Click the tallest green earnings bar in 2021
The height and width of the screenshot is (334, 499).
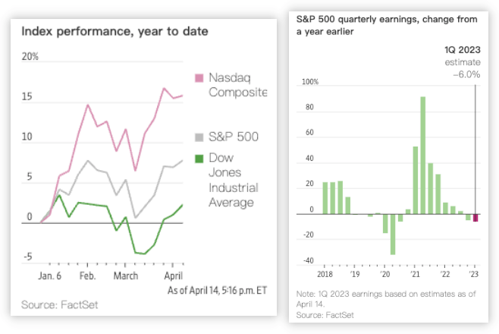(423, 156)
